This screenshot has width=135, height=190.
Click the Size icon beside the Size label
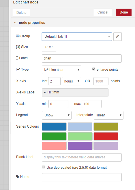18,47
